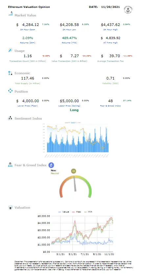Click the 2.94% change beside high price
Screen dimensions: 147x280
tap(127, 24)
